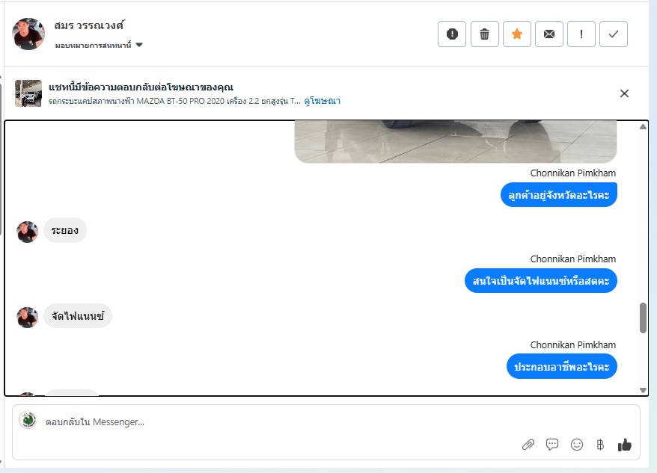
Task: Click the Mazda ad thumbnail image
Action: (28, 93)
